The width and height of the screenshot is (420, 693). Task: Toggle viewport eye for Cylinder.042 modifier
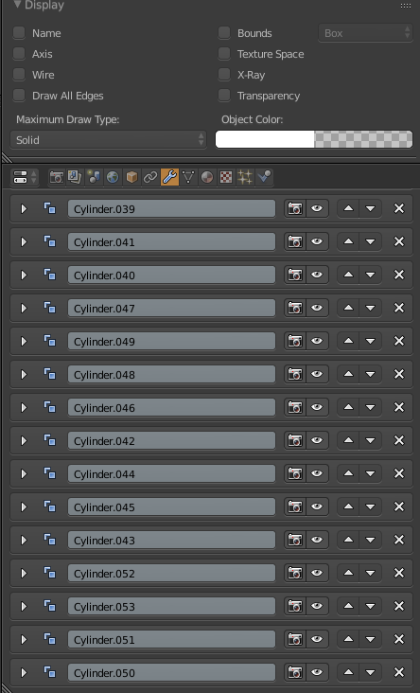317,440
